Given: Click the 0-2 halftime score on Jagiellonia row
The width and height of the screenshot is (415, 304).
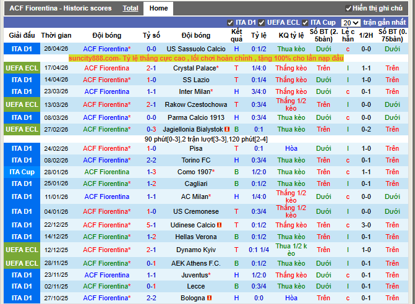Looking at the screenshot, I should [366, 129].
